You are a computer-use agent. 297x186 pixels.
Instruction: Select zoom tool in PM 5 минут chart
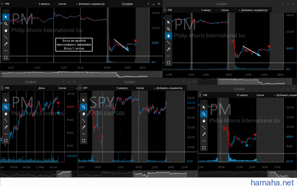point(168,29)
